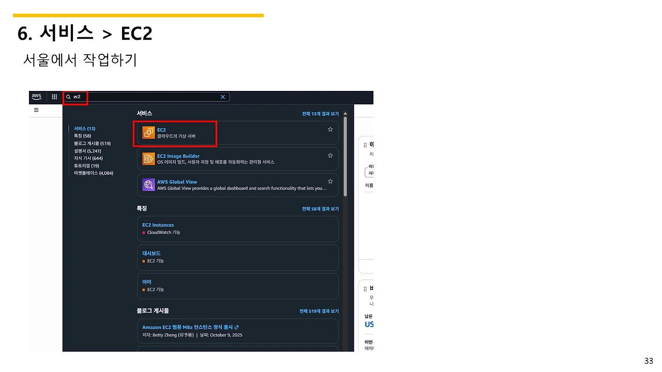Favorite AWS Global View with its star
The width and height of the screenshot is (662, 372).
(330, 181)
